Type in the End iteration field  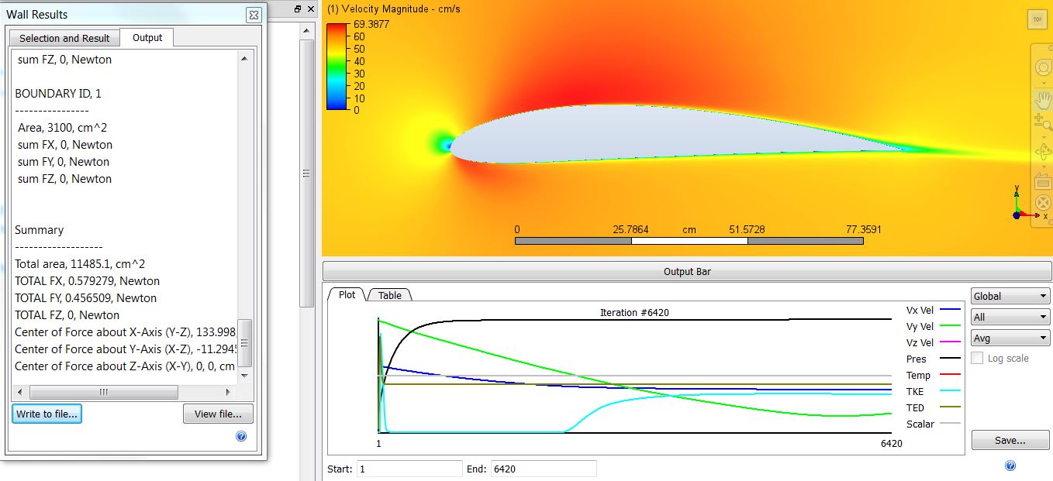(543, 469)
